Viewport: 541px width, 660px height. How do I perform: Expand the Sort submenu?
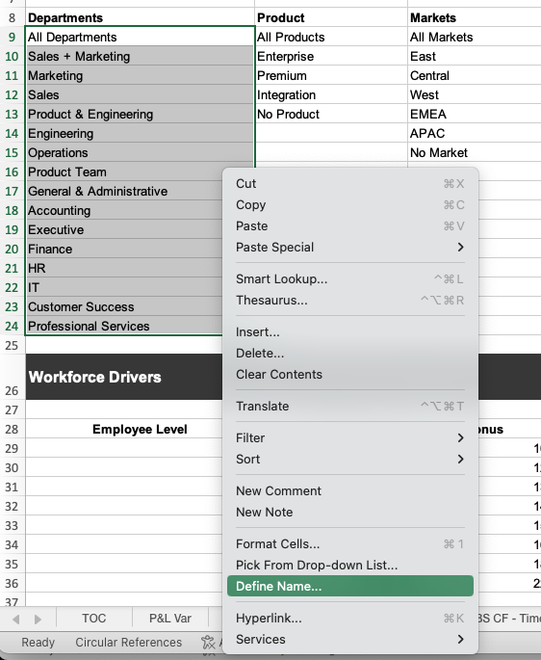click(x=350, y=459)
